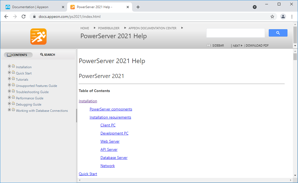The width and height of the screenshot is (298, 183).
Task: Click content pane horizontal scroll right arrow
Action: point(291,180)
